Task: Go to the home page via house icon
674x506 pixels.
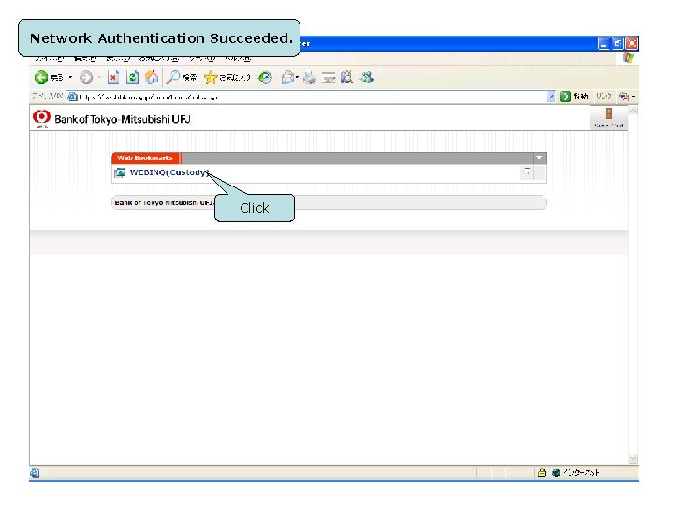Action: coord(152,78)
